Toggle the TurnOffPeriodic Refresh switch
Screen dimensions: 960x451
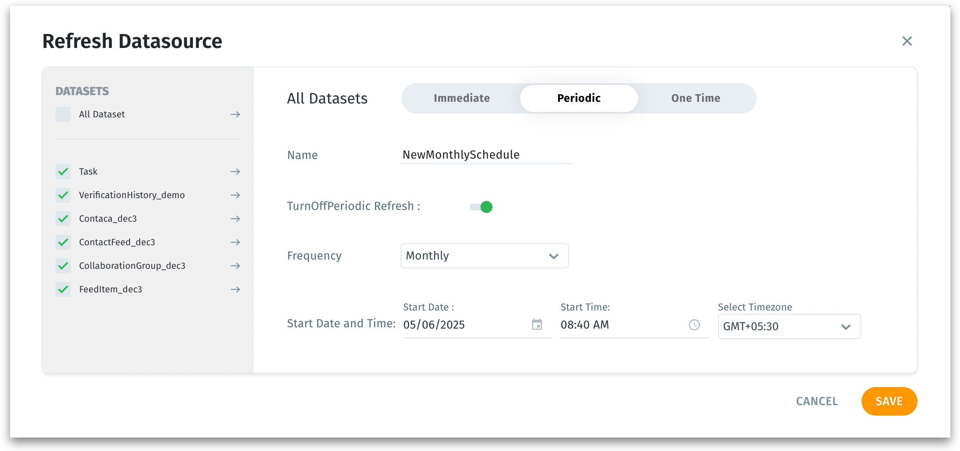pos(481,207)
